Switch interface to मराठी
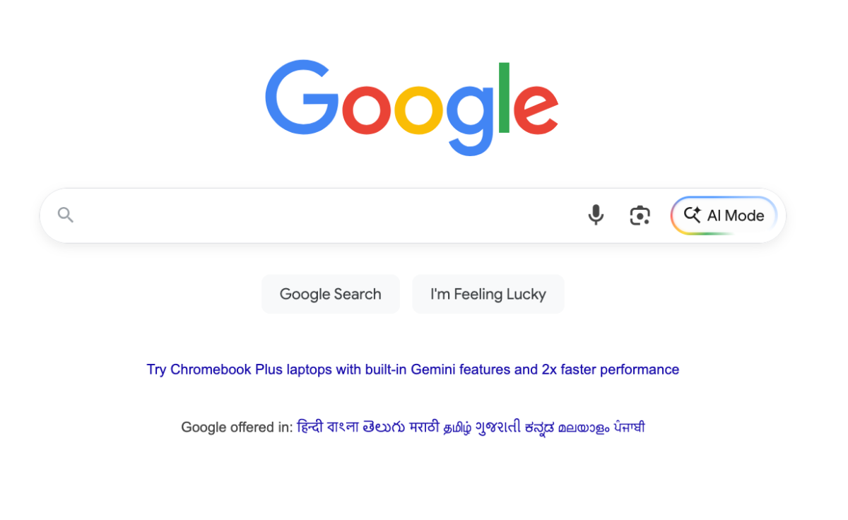This screenshot has height=520, width=848. (425, 427)
